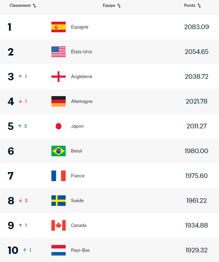Click the red down arrow next to Allemagne
219x262 pixels.
(x=20, y=101)
